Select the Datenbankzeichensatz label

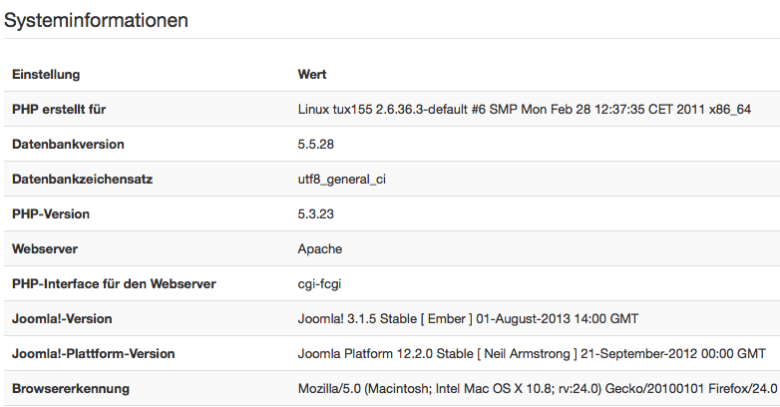pyautogui.click(x=82, y=179)
